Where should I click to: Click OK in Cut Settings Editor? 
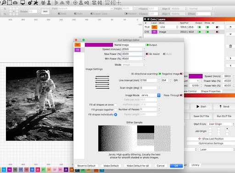tap(176, 166)
